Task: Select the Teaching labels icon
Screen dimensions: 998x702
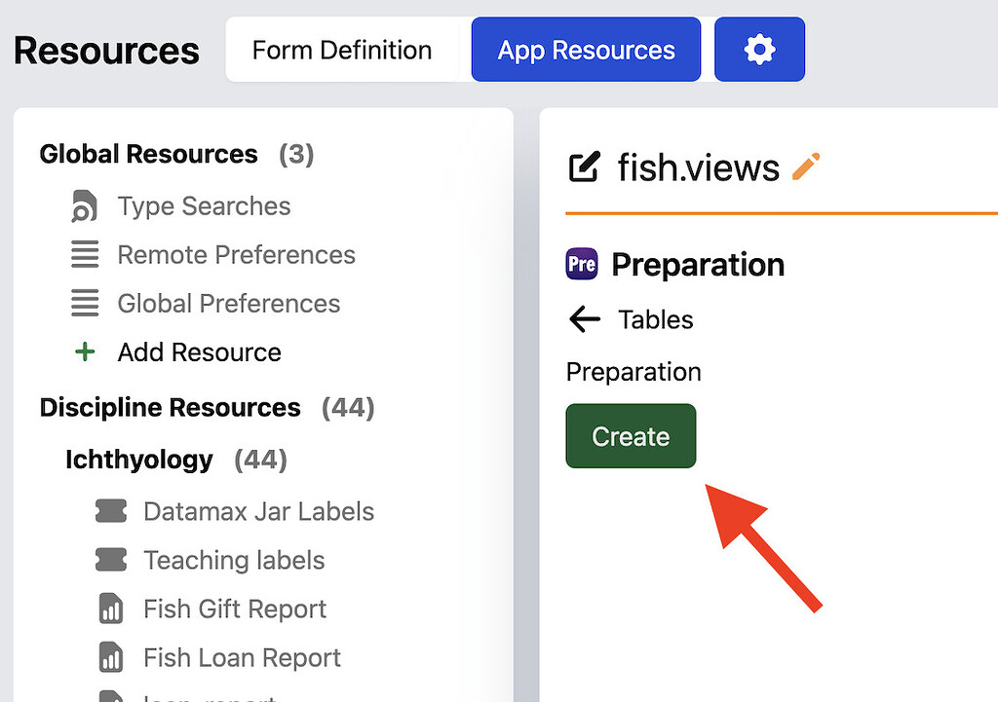Action: pyautogui.click(x=110, y=560)
